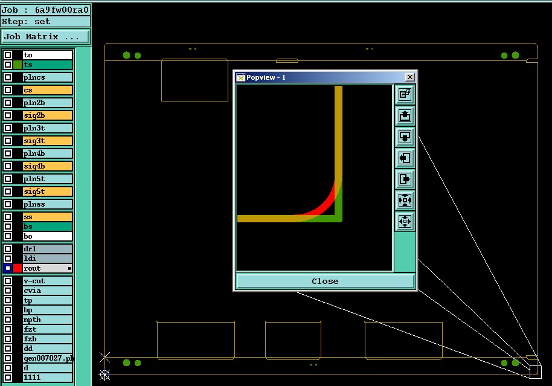Screen dimensions: 552x386
Task: Select layer name gen007027
Action: click(48, 358)
